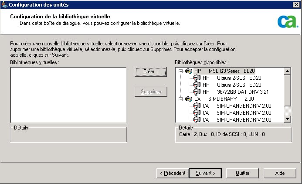This screenshot has width=302, height=184.
Task: Go back using the Précédent button
Action: tap(172, 173)
